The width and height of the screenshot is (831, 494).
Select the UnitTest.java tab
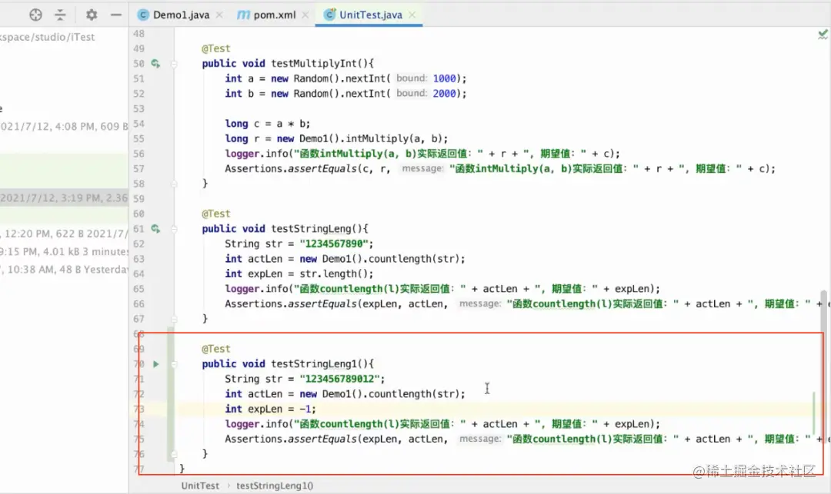(370, 15)
